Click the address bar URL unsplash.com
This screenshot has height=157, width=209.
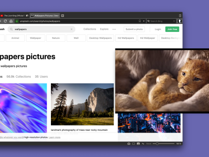pos(40,21)
